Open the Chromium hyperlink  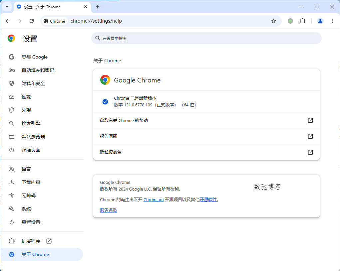point(154,200)
